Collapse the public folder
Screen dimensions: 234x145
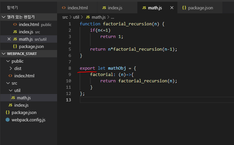pos(8,61)
